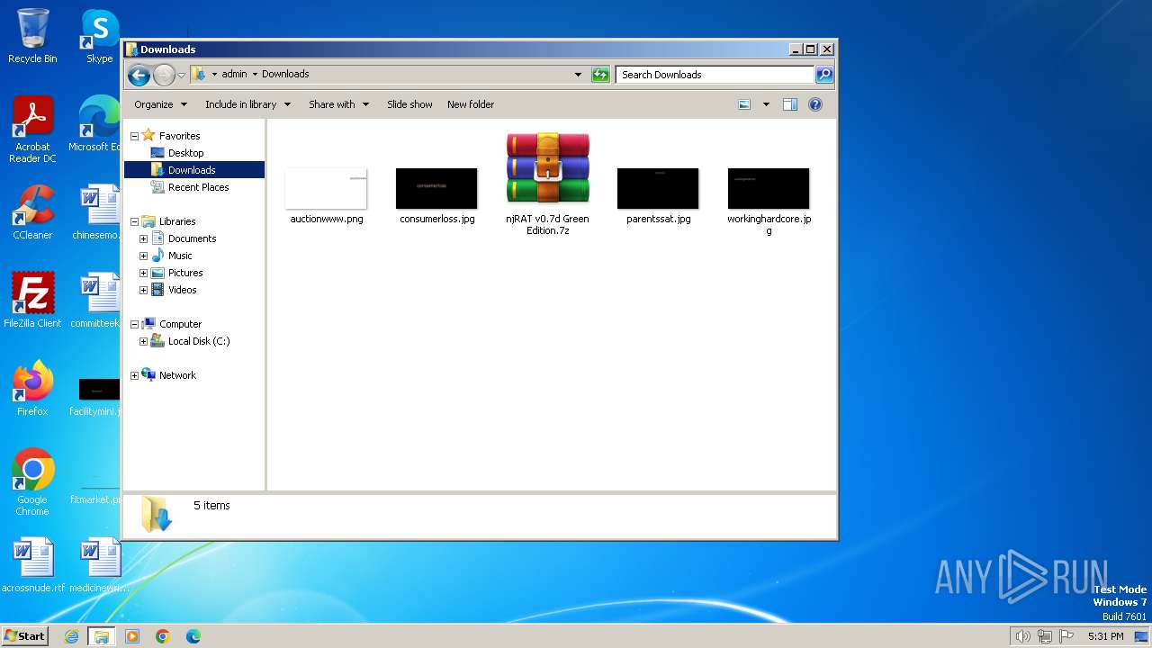Image resolution: width=1152 pixels, height=648 pixels.
Task: Click the File Explorer taskbar button
Action: 102,636
